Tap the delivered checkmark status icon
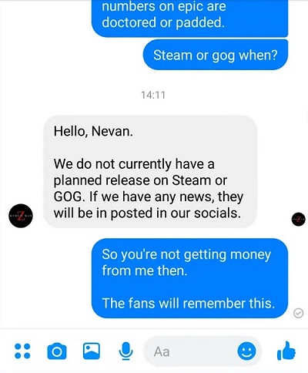Screen dimensions: 308x373 [x=298, y=313]
